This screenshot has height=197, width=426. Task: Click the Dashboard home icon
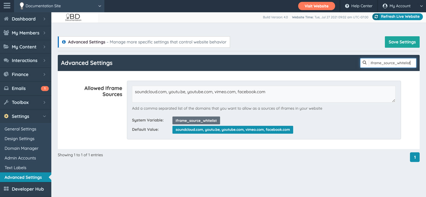[x=6, y=19]
